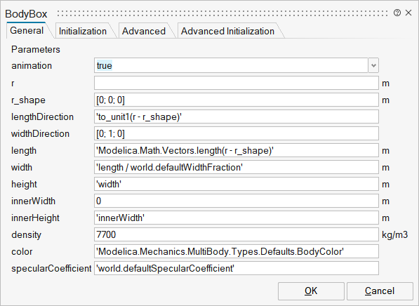Open the help question mark icon

point(397,13)
